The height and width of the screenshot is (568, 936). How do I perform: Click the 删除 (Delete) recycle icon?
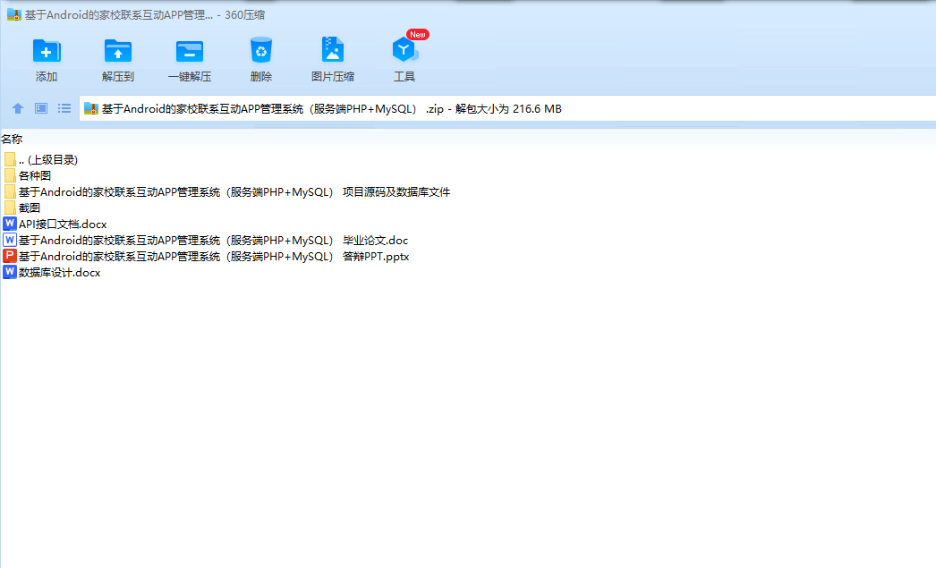261,50
